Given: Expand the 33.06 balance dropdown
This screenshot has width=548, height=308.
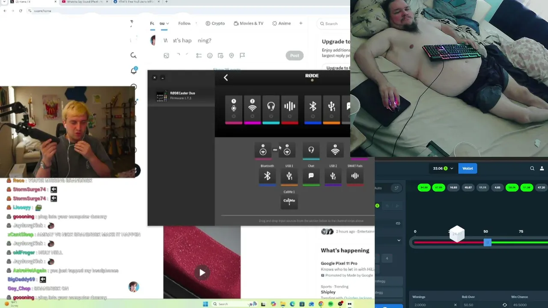Looking at the screenshot, I should pyautogui.click(x=443, y=169).
